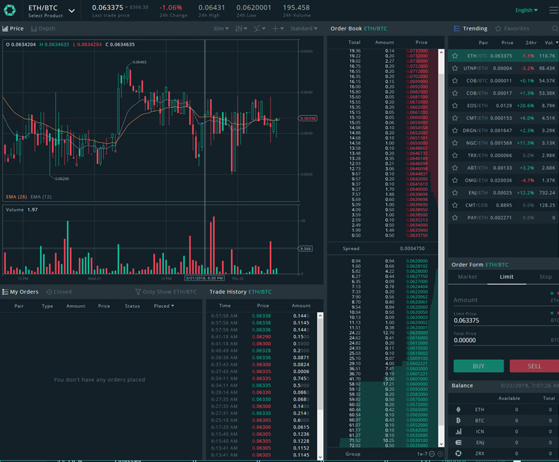Open the My Orders tab
The width and height of the screenshot is (559, 462).
[x=20, y=292]
